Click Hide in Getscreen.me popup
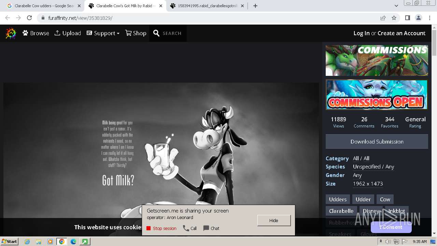437x246 pixels. [274, 220]
